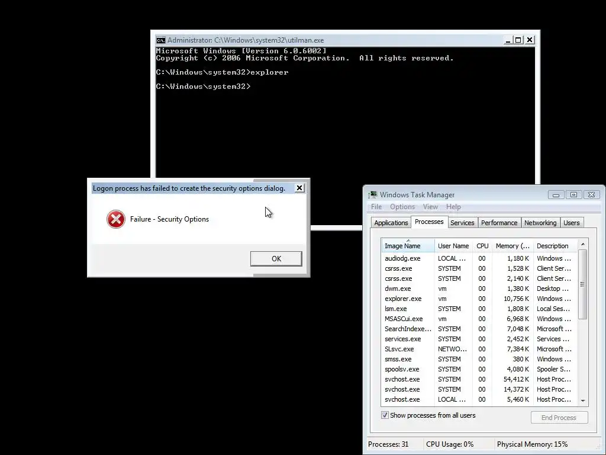The width and height of the screenshot is (606, 455).
Task: Switch to the Performance tab
Action: pyautogui.click(x=499, y=223)
